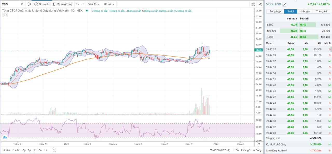Set range to 3p
The image size is (332, 154).
(30, 150)
